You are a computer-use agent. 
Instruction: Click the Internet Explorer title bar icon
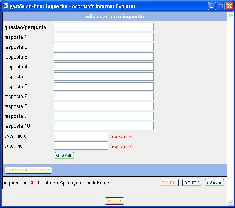point(5,6)
